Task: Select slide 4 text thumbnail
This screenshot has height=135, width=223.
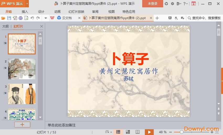Action: click(x=22, y=114)
